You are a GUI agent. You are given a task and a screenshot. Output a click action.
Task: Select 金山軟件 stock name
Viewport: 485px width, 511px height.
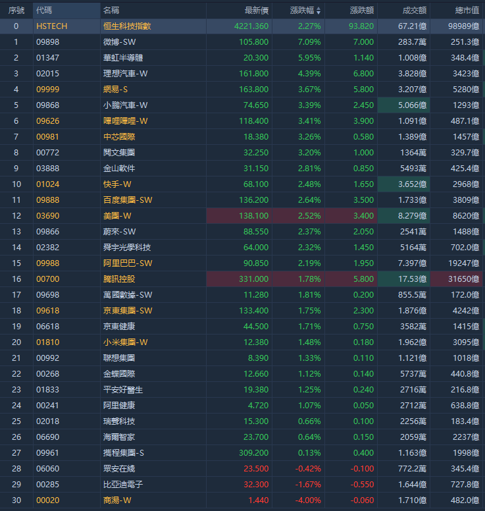pos(119,169)
